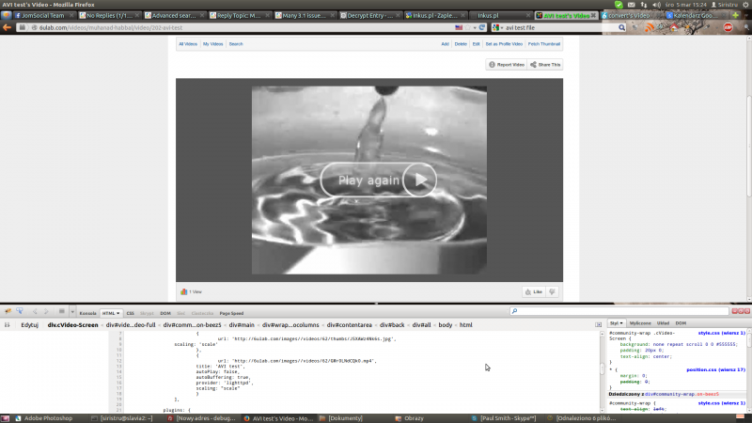Click the Share This button
The width and height of the screenshot is (752, 423).
pyautogui.click(x=545, y=65)
